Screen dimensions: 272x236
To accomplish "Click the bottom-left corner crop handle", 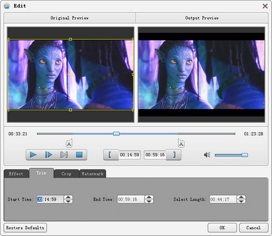I will tap(8, 110).
